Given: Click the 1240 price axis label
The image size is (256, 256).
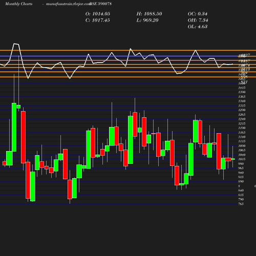Looking at the screenshot, I should coord(242,119).
